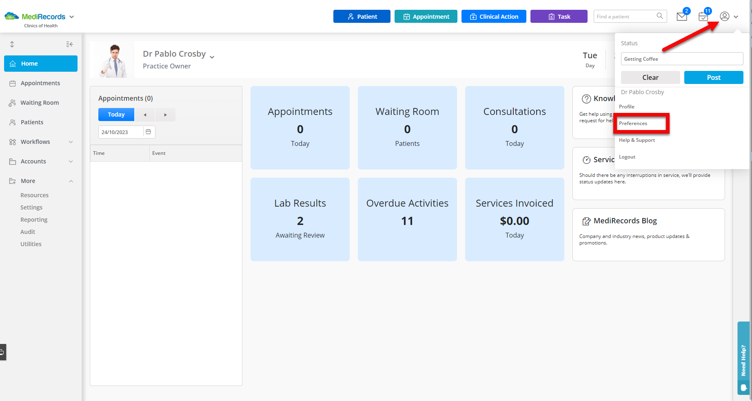The image size is (752, 401).
Task: Click the MediRecords Blog pencil icon
Action: coord(586,221)
